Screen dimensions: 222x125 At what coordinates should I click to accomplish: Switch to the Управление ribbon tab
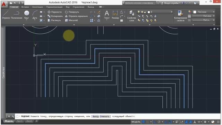[x=78, y=7]
